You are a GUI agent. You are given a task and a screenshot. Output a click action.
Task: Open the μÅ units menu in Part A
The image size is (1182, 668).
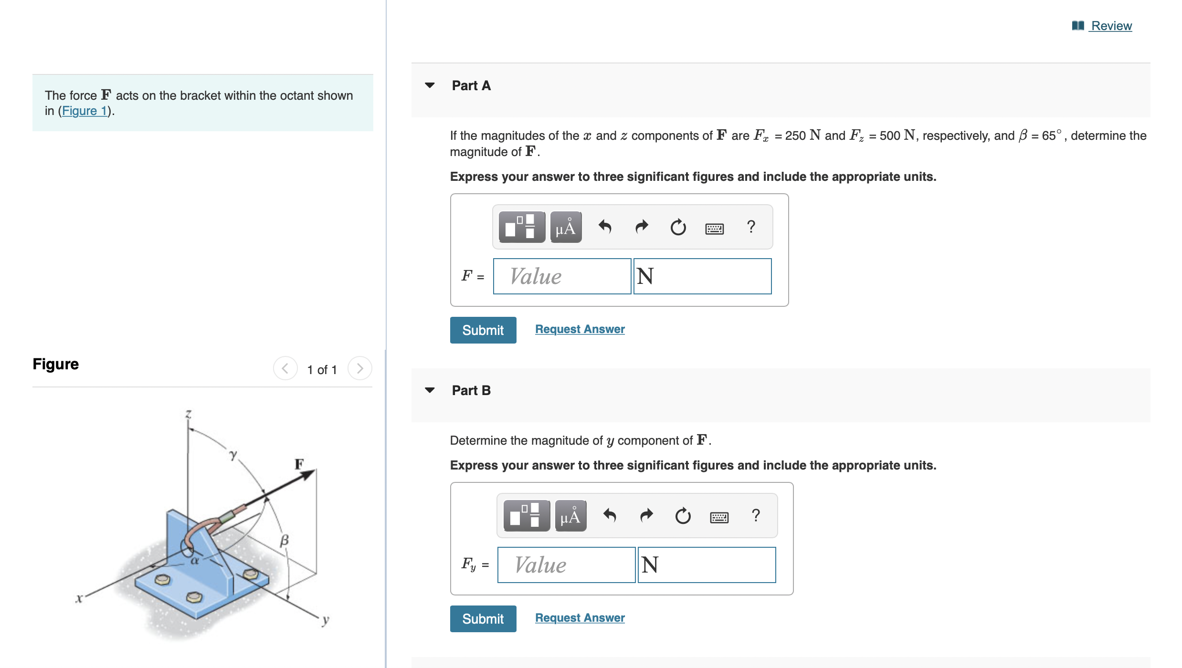[x=565, y=227]
